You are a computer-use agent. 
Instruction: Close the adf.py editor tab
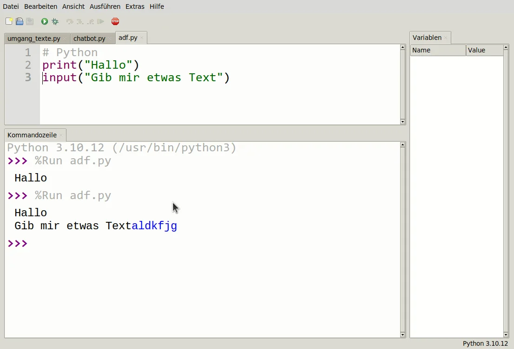pyautogui.click(x=142, y=38)
